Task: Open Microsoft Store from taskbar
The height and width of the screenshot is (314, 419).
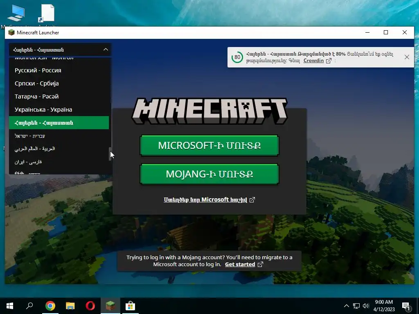Action: (x=131, y=306)
